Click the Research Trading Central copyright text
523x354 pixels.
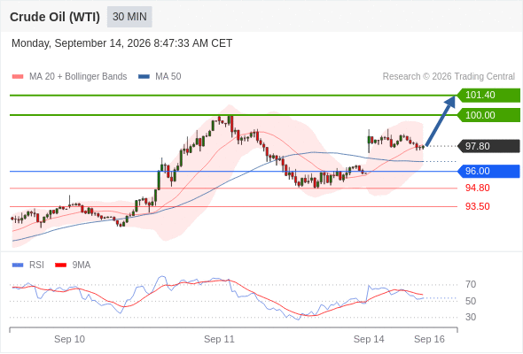point(449,77)
